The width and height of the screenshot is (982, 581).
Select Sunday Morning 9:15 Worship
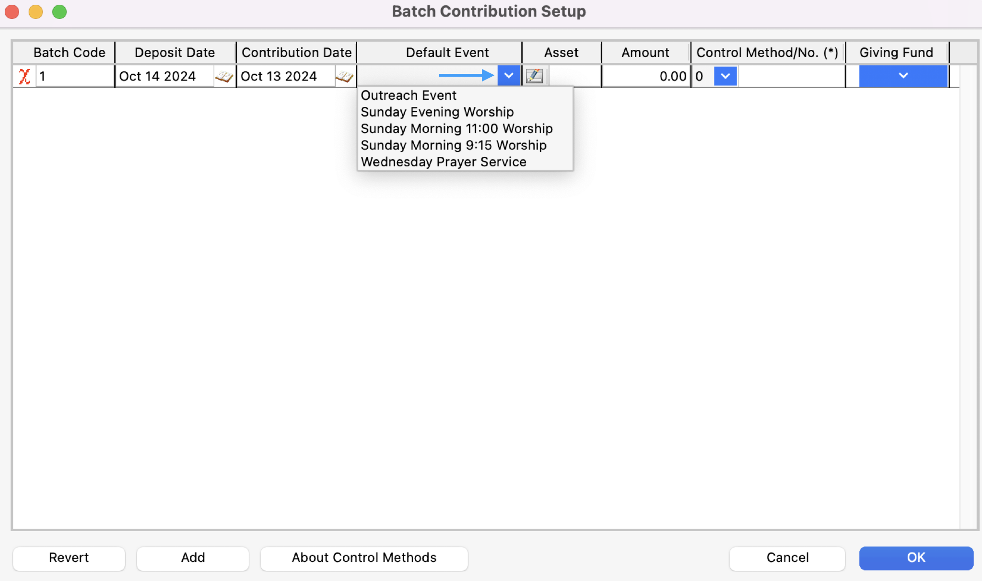453,145
